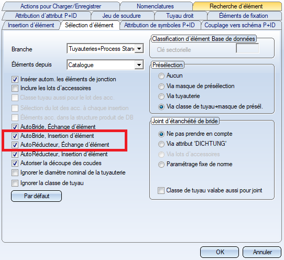Screen dimensions: 284x260
Task: Open the Nomenclatures tab
Action: 155,6
